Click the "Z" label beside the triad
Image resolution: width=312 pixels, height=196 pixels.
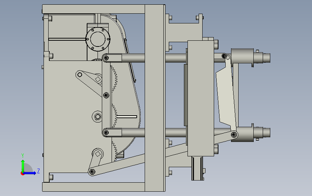coord(39,171)
